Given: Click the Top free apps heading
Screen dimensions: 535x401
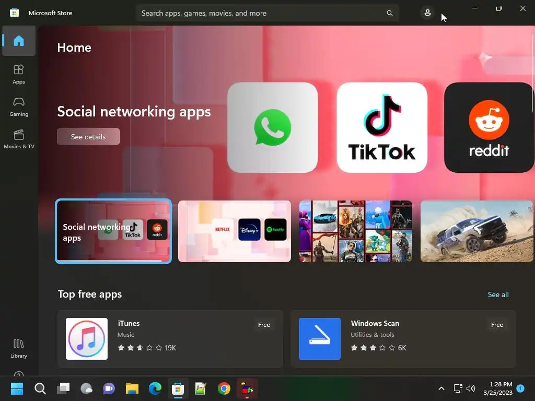Looking at the screenshot, I should click(90, 294).
